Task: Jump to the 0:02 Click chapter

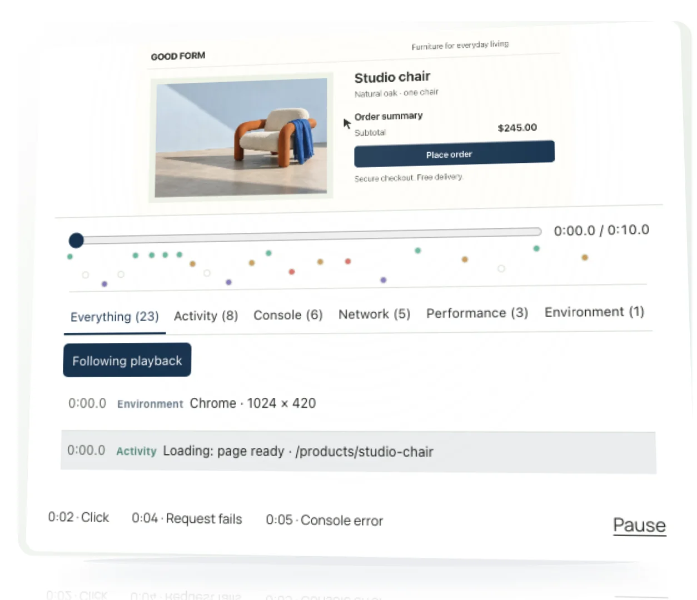Action: 78,517
